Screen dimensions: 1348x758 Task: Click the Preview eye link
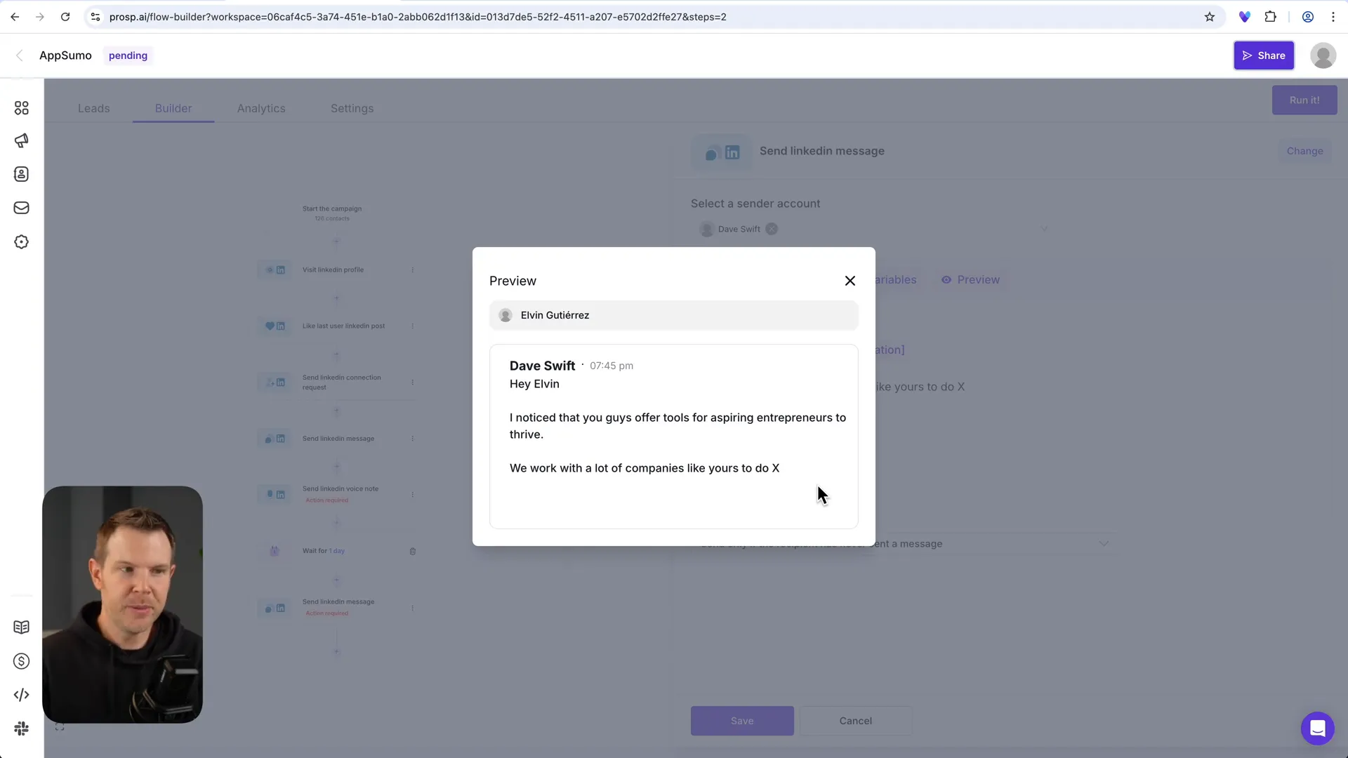pos(970,279)
